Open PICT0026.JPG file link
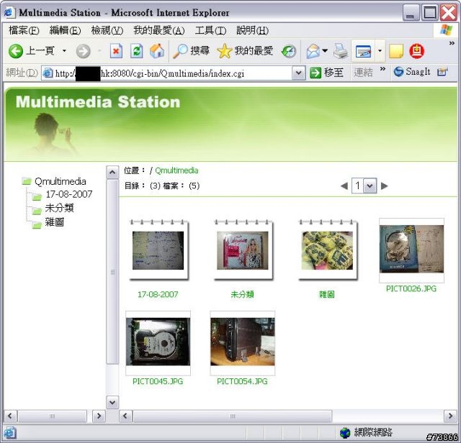This screenshot has width=461, height=443. tap(411, 288)
